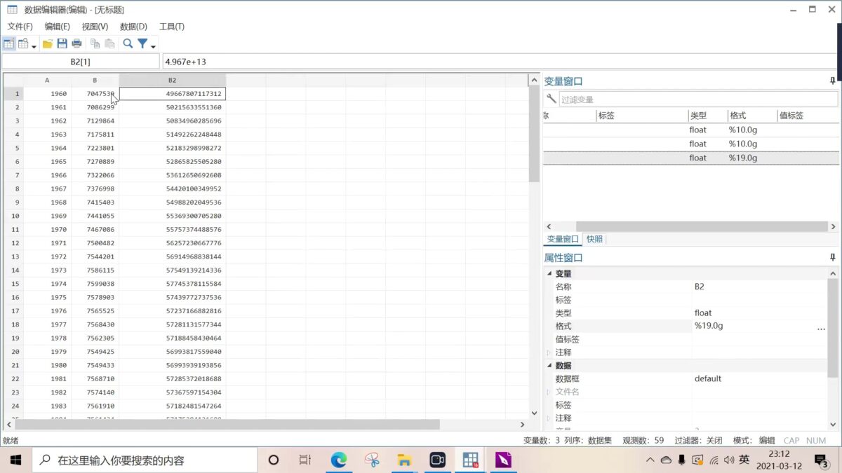
Task: Click cell containing 57745378115584
Action: point(172,284)
